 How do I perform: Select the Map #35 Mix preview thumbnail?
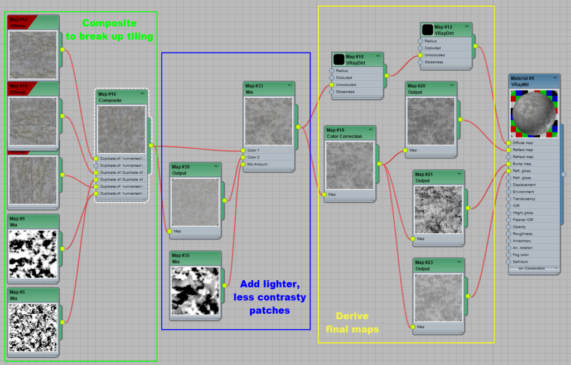tap(195, 290)
